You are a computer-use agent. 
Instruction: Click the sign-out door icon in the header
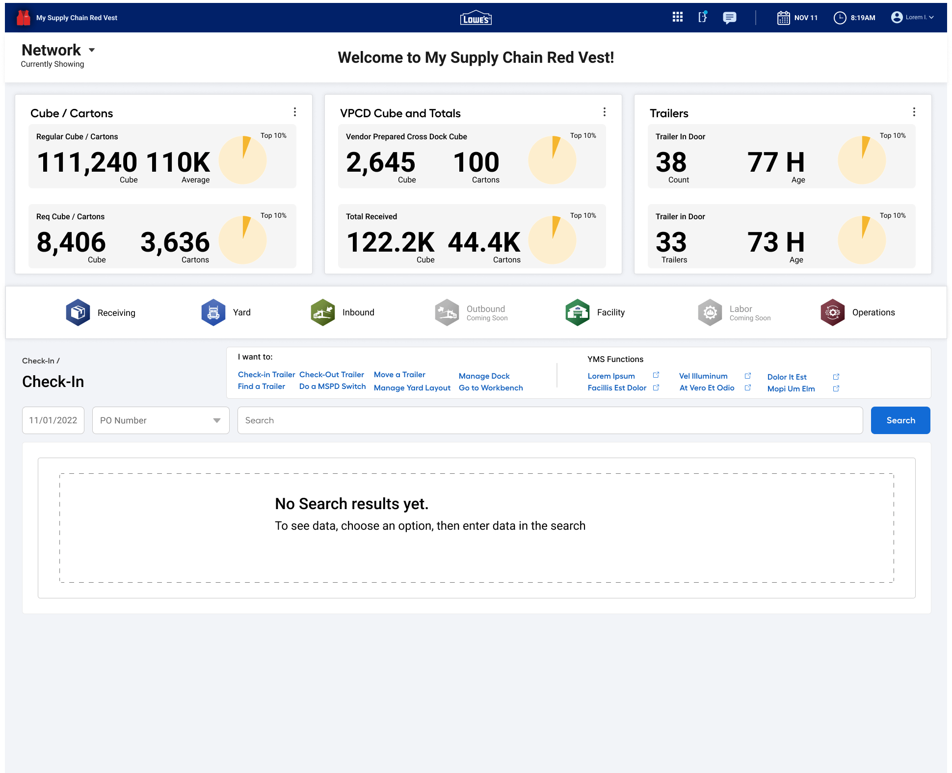click(703, 17)
